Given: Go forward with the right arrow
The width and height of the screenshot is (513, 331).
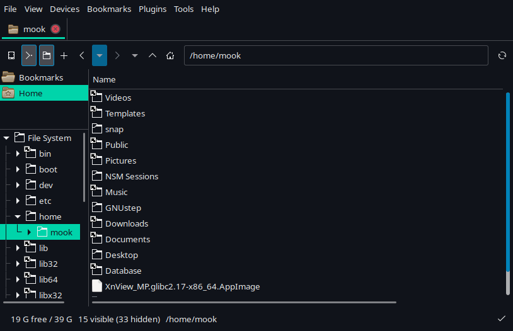Looking at the screenshot, I should click(117, 55).
